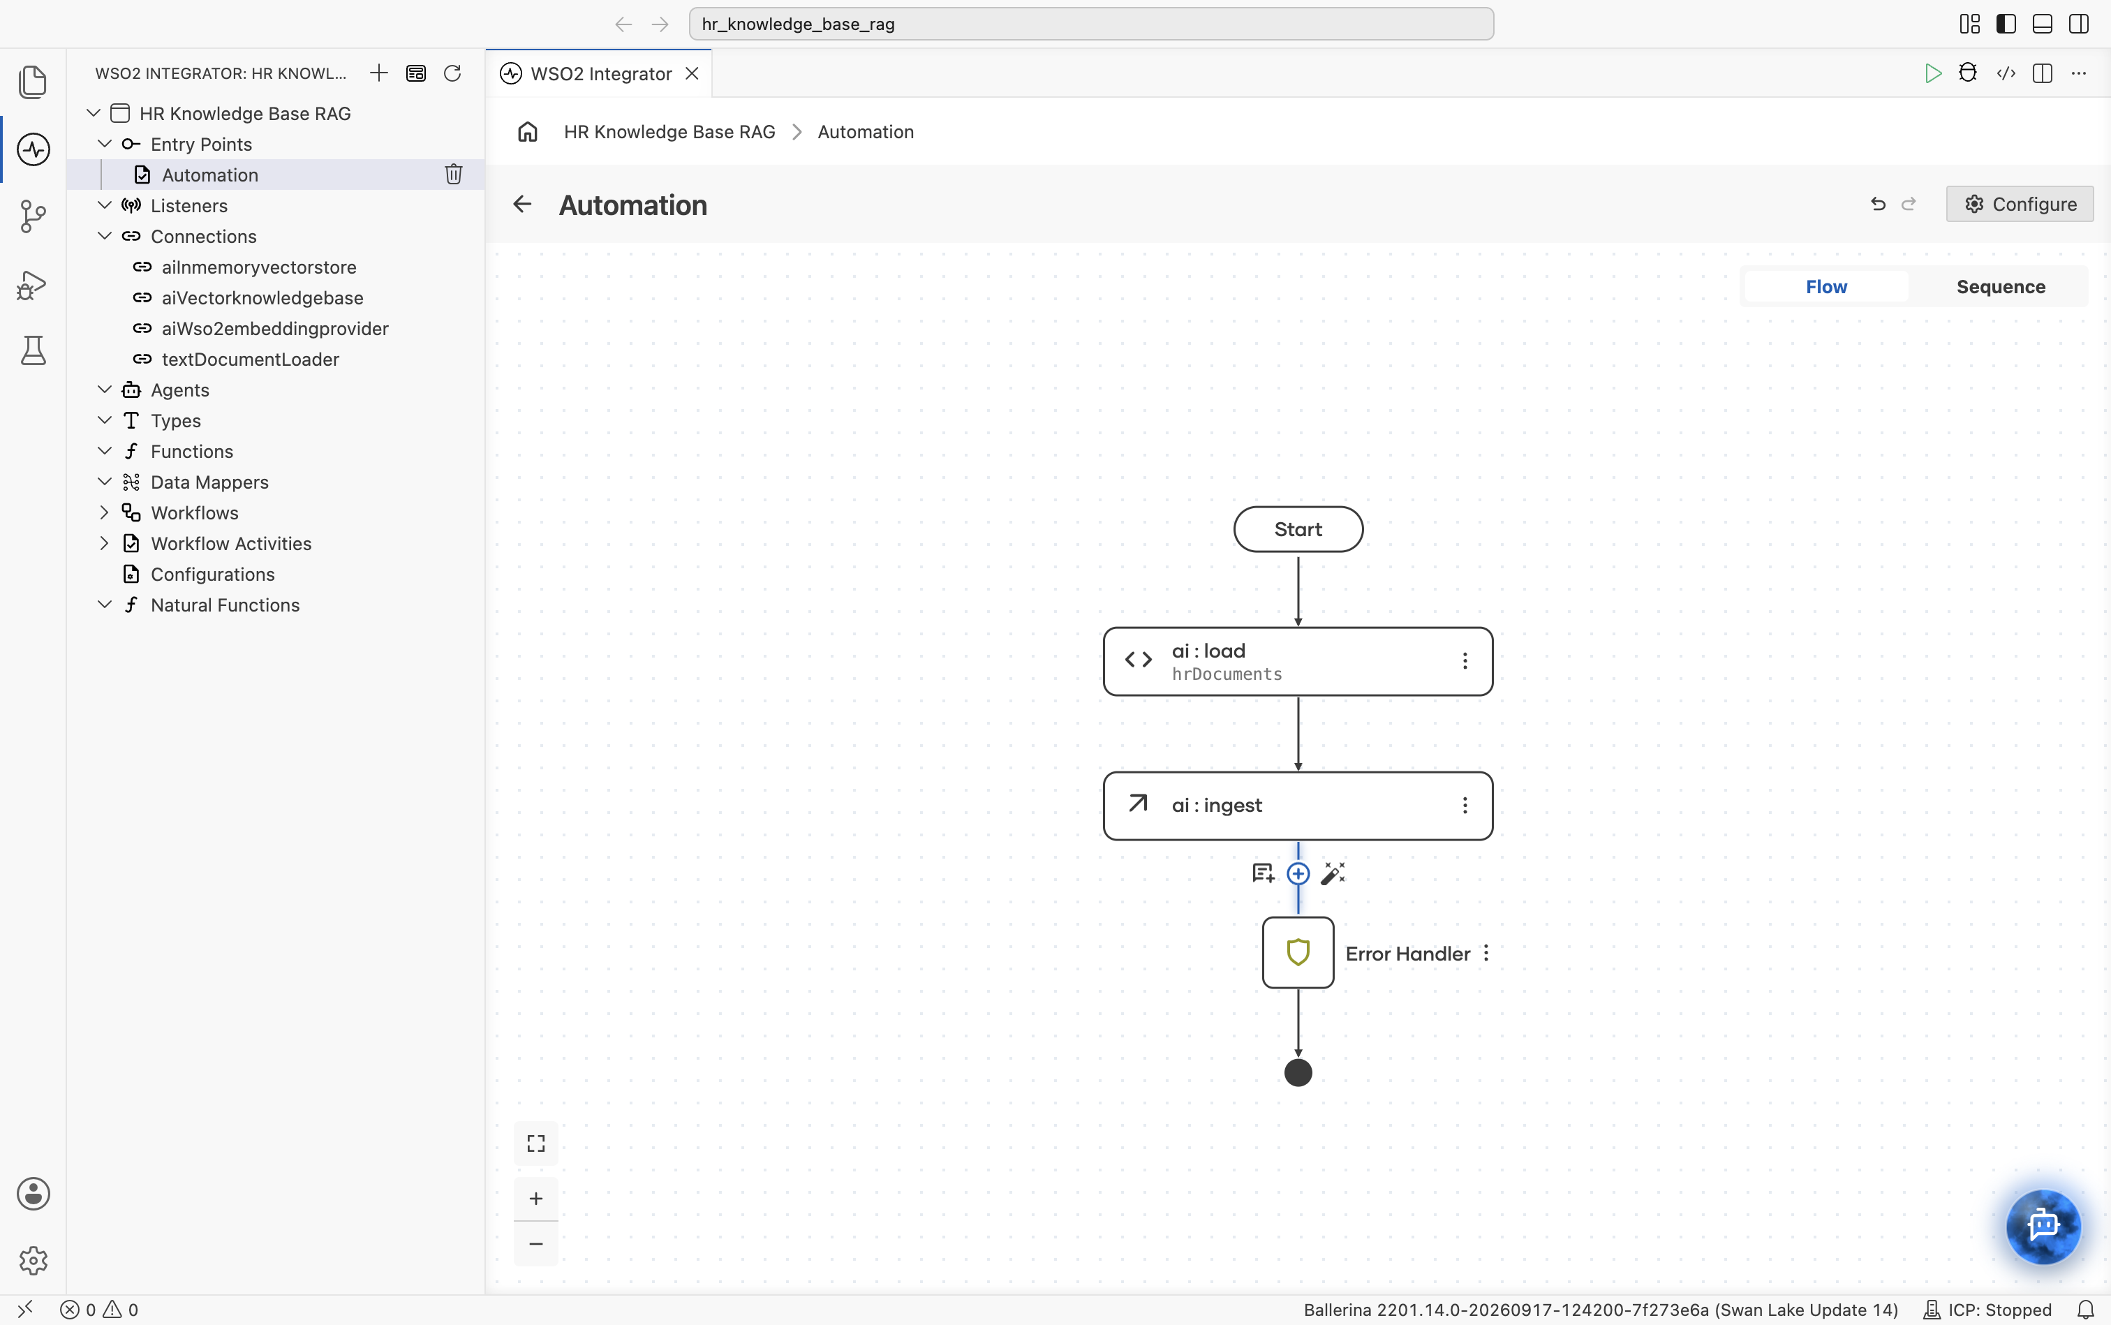The height and width of the screenshot is (1325, 2111).
Task: Expand the Workflow Activities section
Action: [104, 542]
